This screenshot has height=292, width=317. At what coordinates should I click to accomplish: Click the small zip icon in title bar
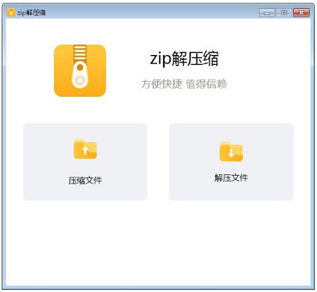pos(11,13)
